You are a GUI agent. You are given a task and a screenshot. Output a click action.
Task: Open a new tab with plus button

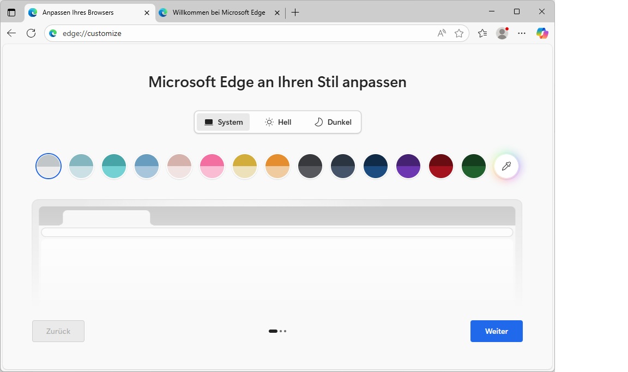[295, 13]
